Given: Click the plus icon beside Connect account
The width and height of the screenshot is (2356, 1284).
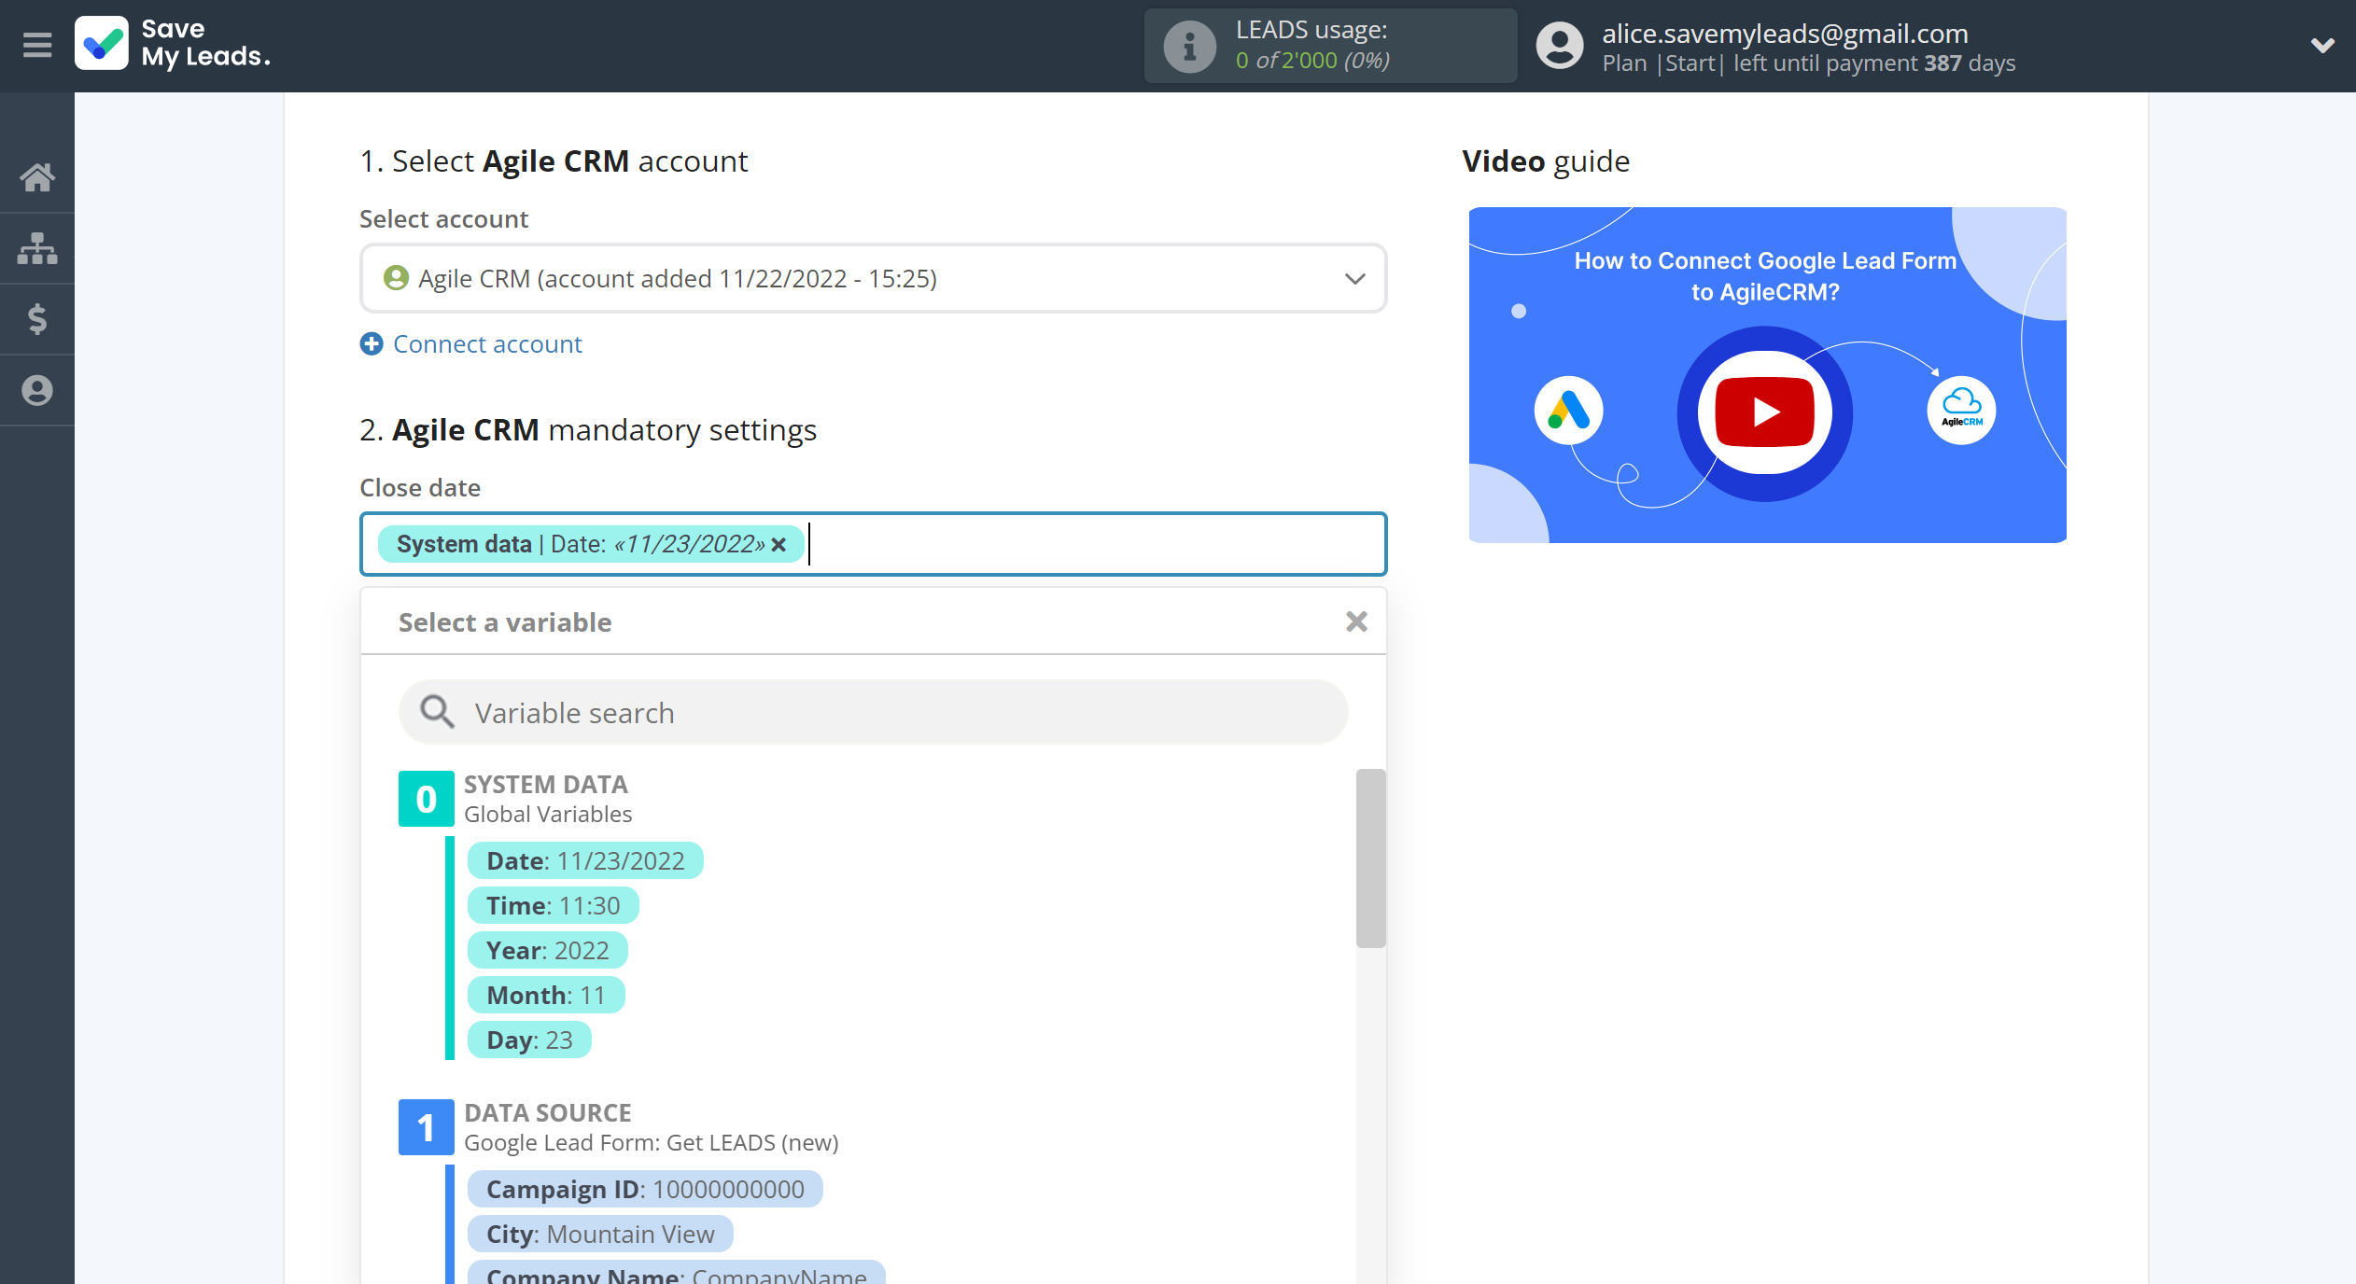Looking at the screenshot, I should click(372, 344).
